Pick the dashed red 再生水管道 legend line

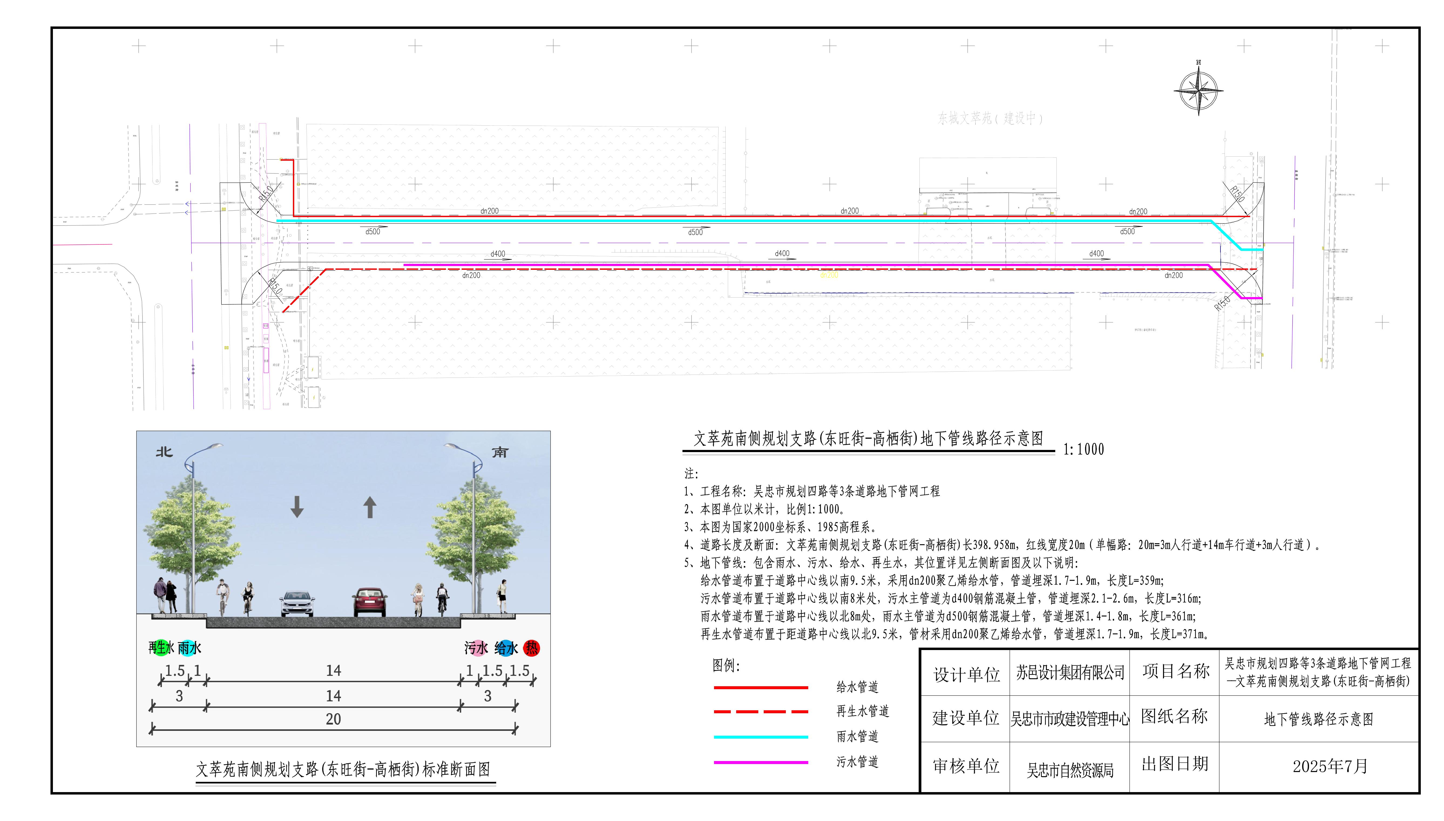[761, 712]
